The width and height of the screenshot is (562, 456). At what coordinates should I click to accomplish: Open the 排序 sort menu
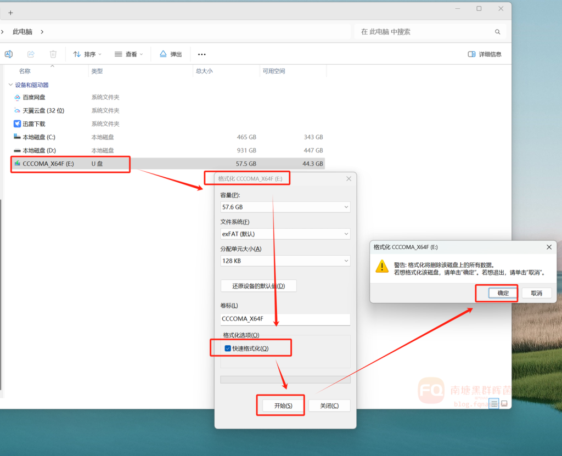coord(87,54)
